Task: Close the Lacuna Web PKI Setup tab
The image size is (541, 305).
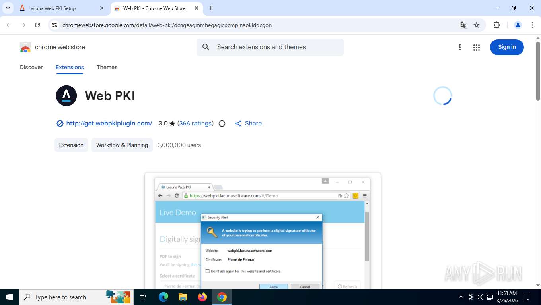Action: 101,8
